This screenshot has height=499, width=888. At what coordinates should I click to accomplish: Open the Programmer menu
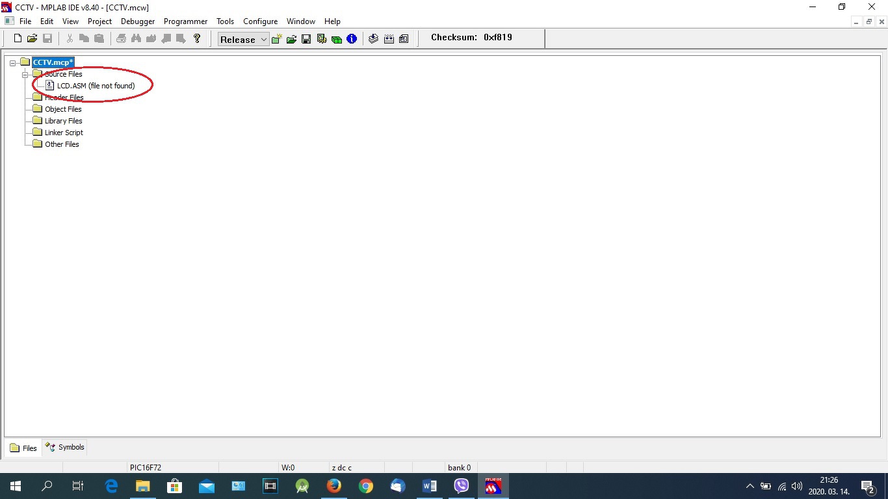point(185,21)
